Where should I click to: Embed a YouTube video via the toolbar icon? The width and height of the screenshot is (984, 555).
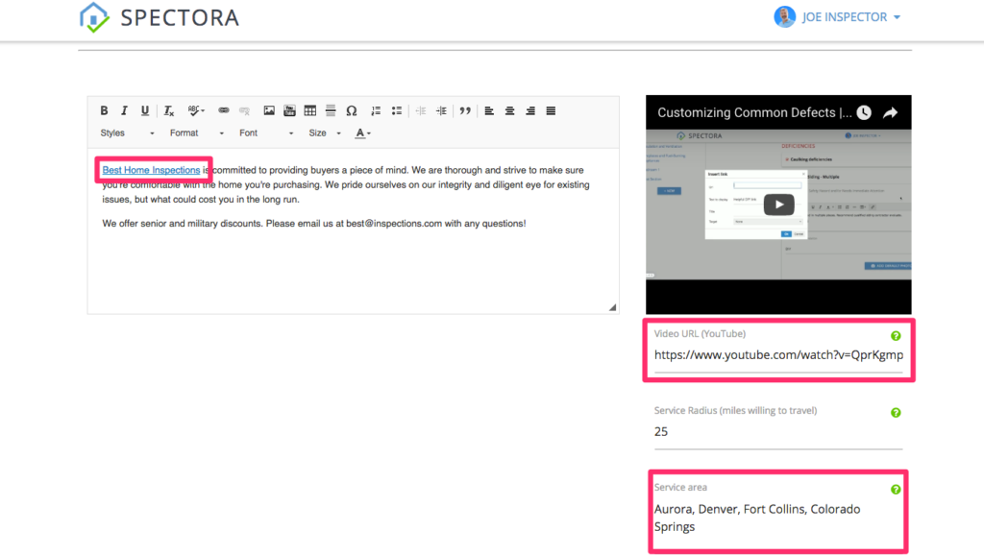point(290,110)
